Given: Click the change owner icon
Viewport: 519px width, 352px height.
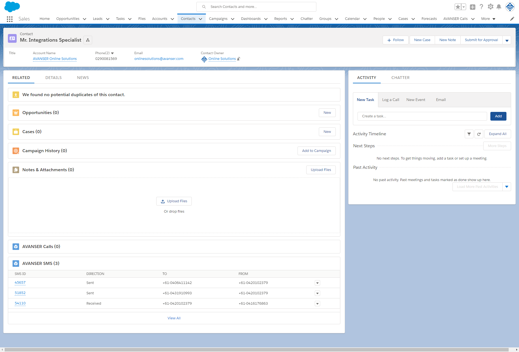Looking at the screenshot, I should click(x=239, y=59).
